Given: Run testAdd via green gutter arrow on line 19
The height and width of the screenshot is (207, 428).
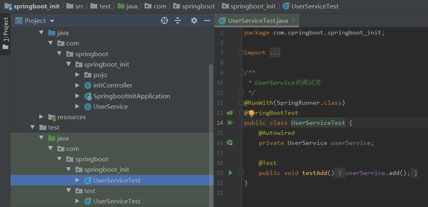Looking at the screenshot, I should (x=231, y=172).
